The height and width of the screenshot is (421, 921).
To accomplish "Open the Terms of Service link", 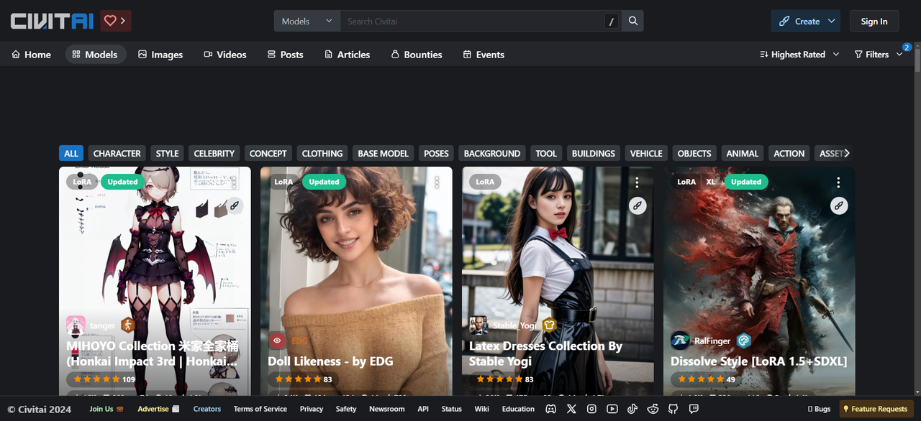I will pos(260,409).
